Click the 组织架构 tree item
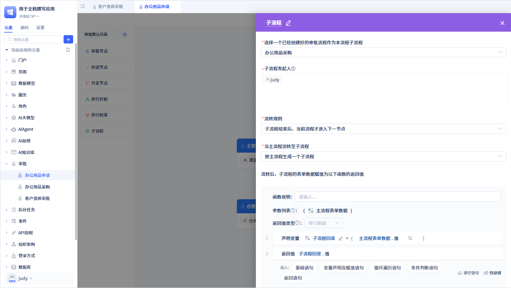Image resolution: width=511 pixels, height=288 pixels. coord(27,245)
